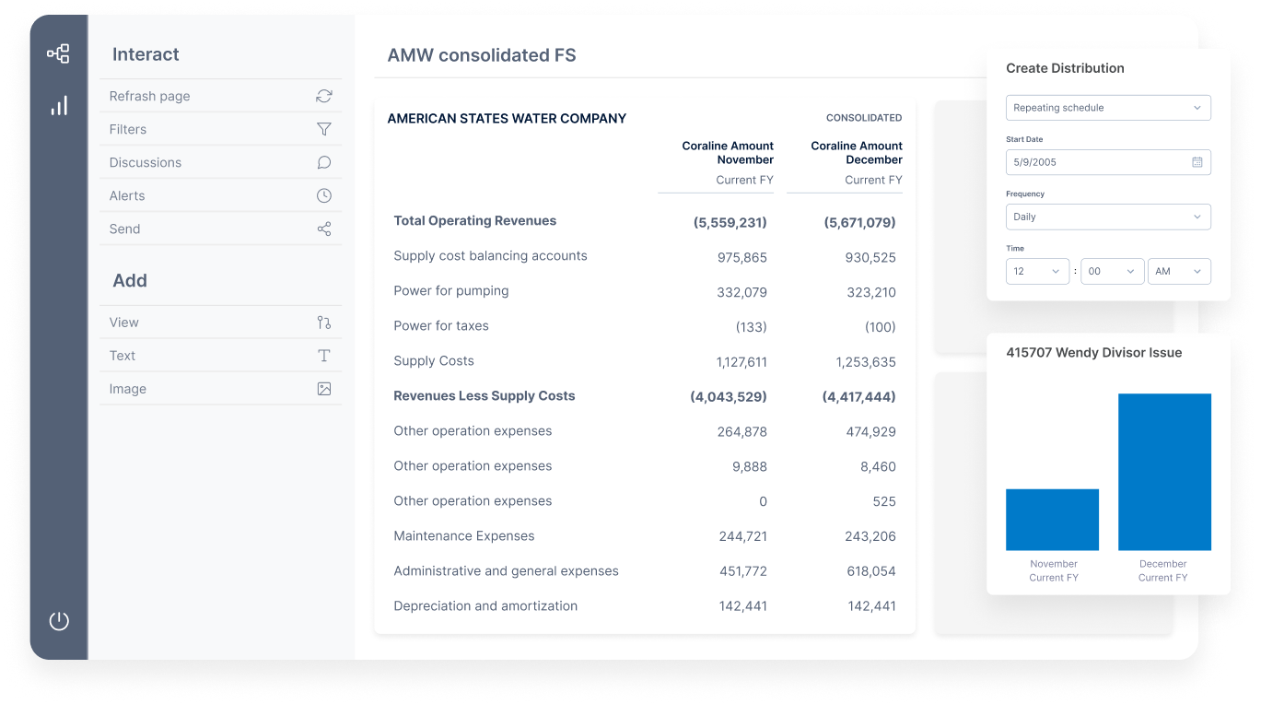1261x704 pixels.
Task: Click the power icon at sidebar bottom
Action: tap(59, 621)
